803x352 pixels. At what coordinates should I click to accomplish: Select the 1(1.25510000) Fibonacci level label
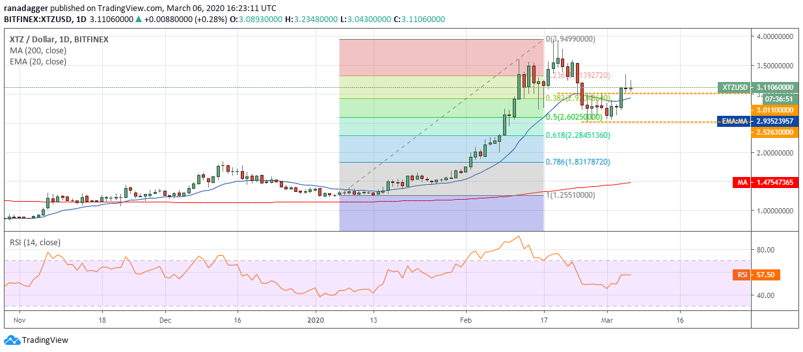[570, 195]
